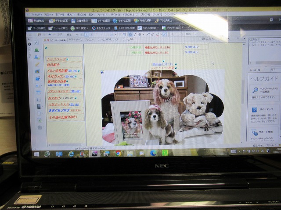Viewport: 281px width, 210px height.
Task: Select the text insert 'A' sidebar tool
Action: pyautogui.click(x=36, y=43)
